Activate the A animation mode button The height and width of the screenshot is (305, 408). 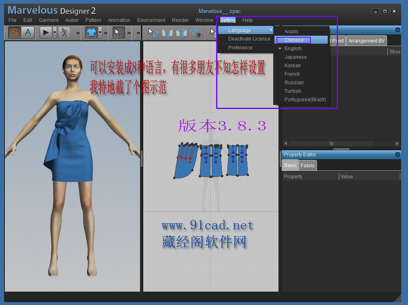click(28, 32)
